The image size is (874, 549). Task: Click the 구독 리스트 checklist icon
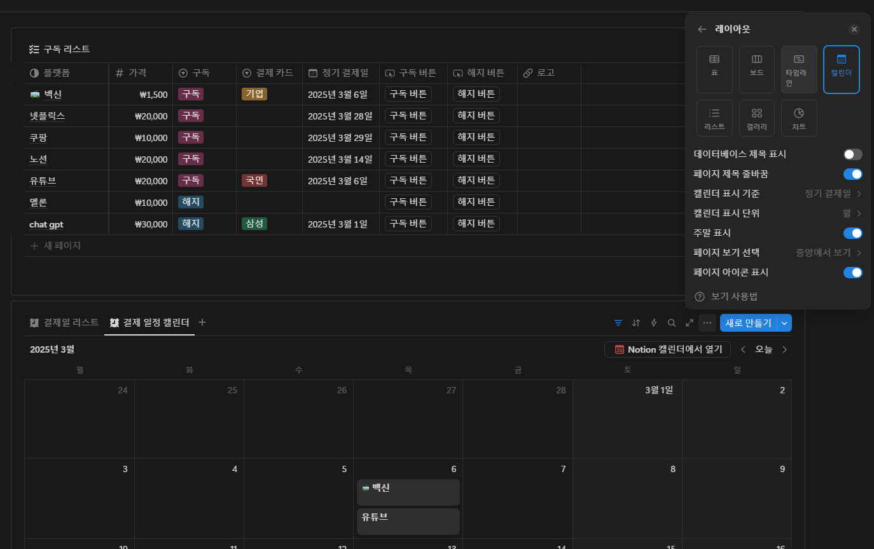coord(34,49)
